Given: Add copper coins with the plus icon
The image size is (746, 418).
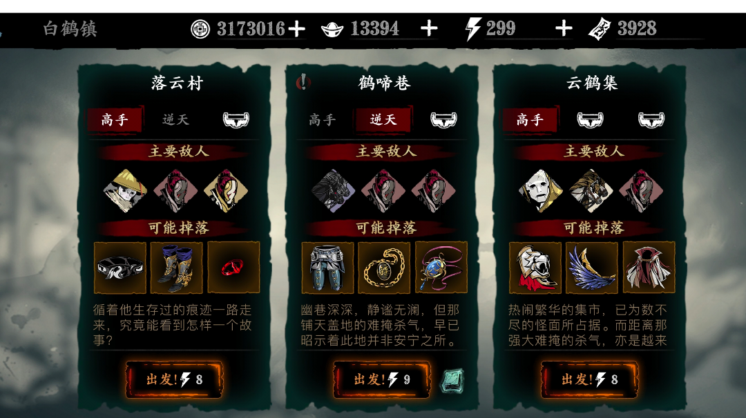Looking at the screenshot, I should (x=296, y=28).
